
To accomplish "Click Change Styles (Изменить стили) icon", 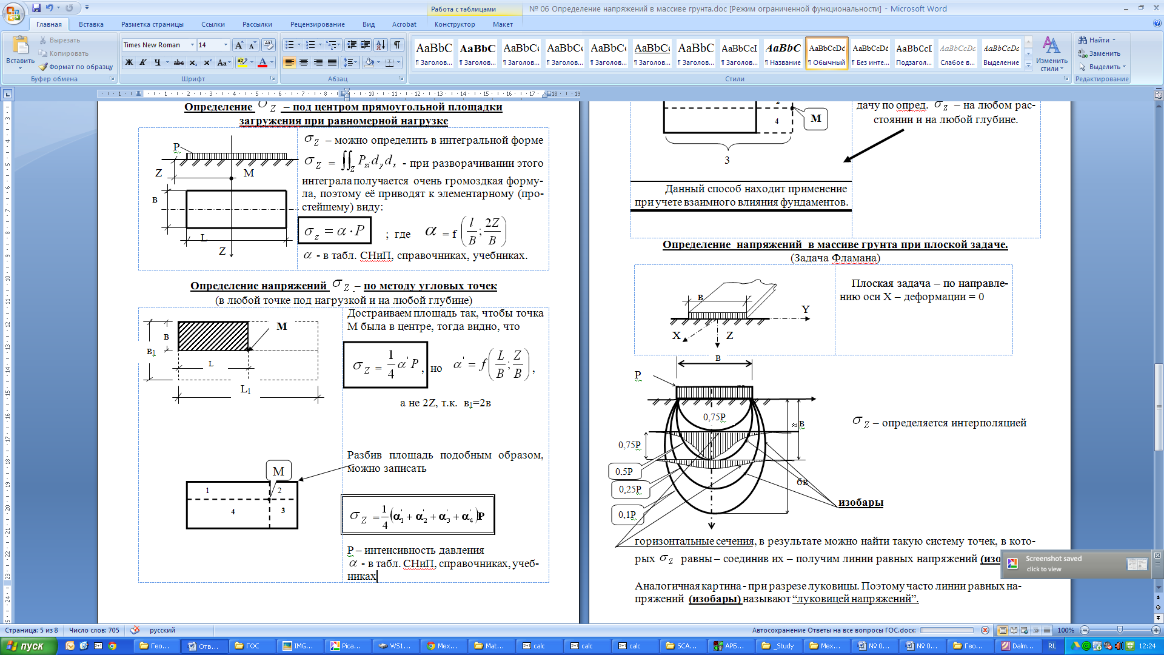I will point(1051,53).
